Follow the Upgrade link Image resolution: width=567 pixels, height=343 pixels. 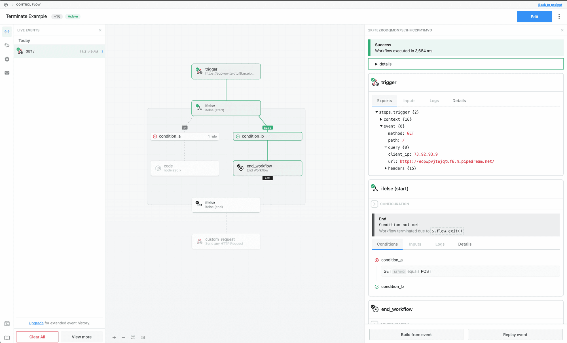click(x=36, y=323)
